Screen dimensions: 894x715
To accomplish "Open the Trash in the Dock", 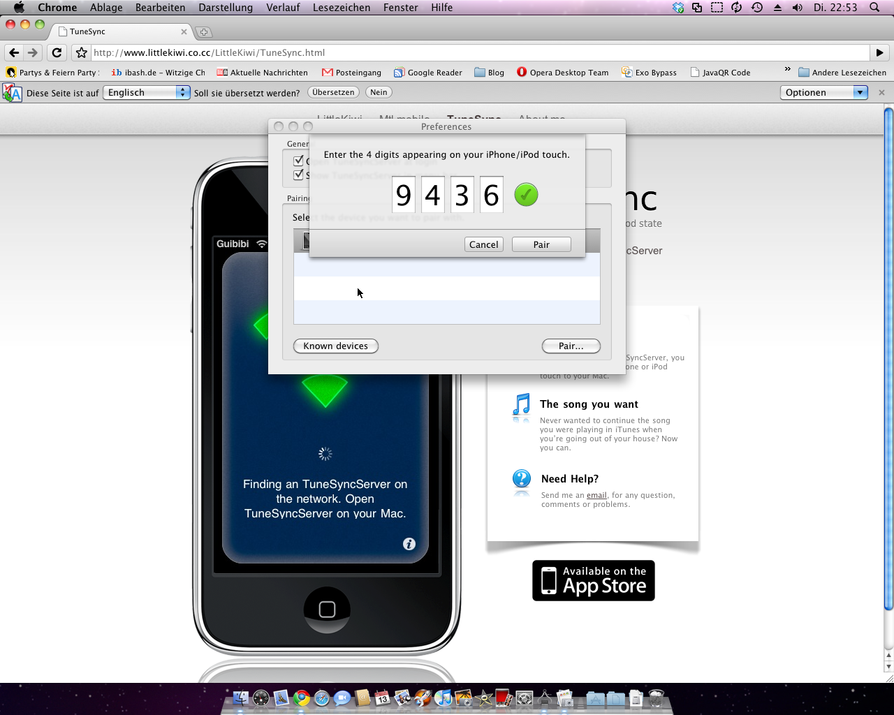I will coord(656,698).
